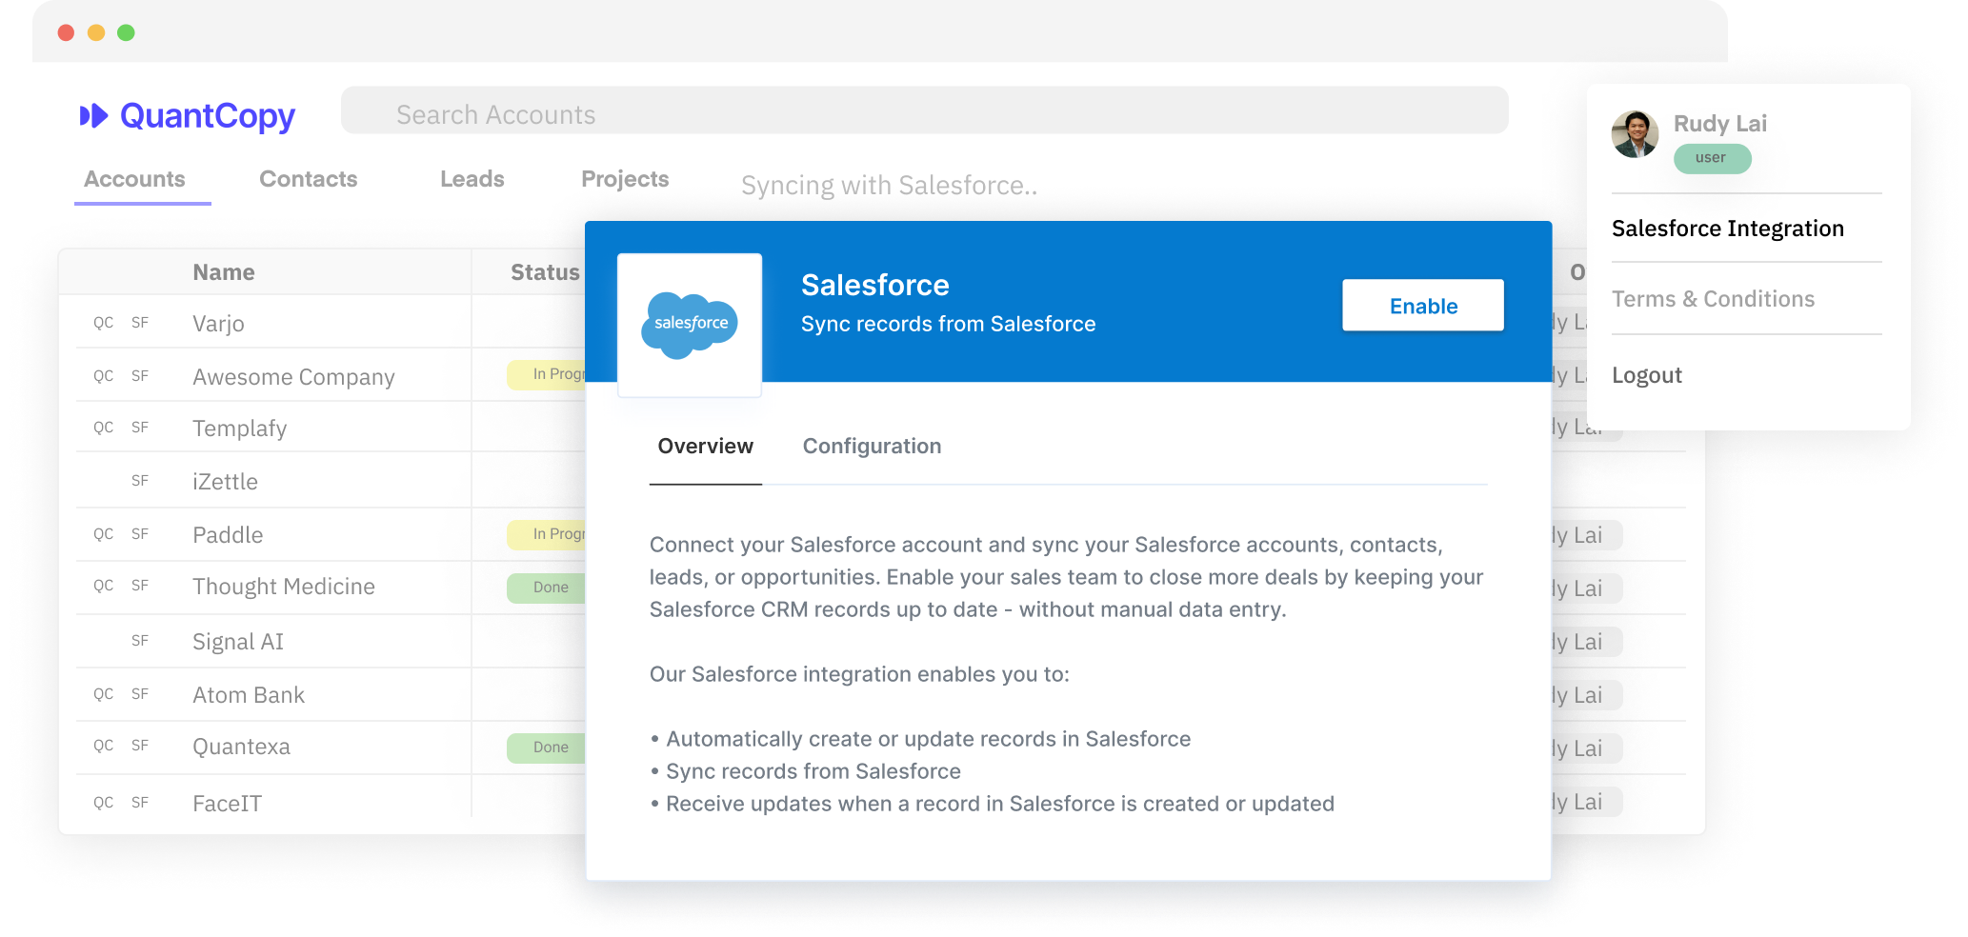Image resolution: width=1968 pixels, height=937 pixels.
Task: Open the Projects tab
Action: coord(625,179)
